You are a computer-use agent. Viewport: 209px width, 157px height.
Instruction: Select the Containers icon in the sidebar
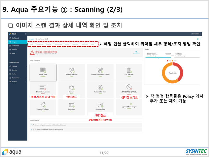pos(15,46)
